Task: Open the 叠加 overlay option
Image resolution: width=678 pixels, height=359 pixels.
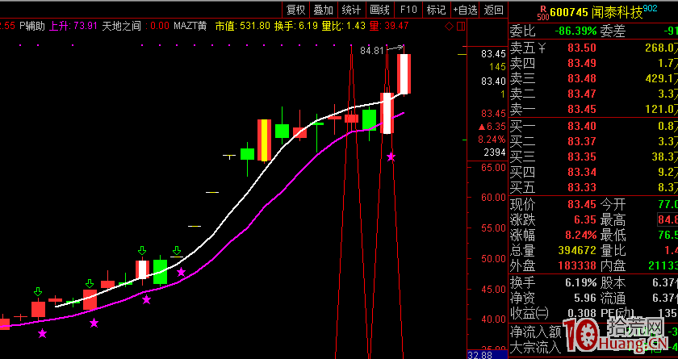Action: 324,10
